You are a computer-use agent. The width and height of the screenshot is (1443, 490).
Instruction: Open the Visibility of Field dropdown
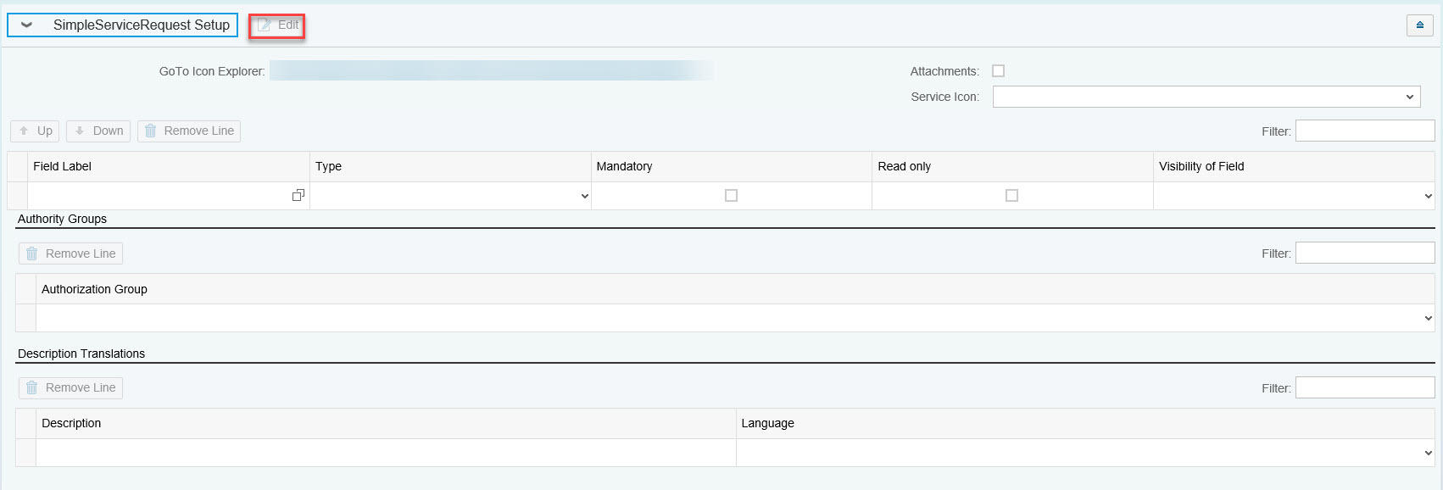coord(1294,196)
